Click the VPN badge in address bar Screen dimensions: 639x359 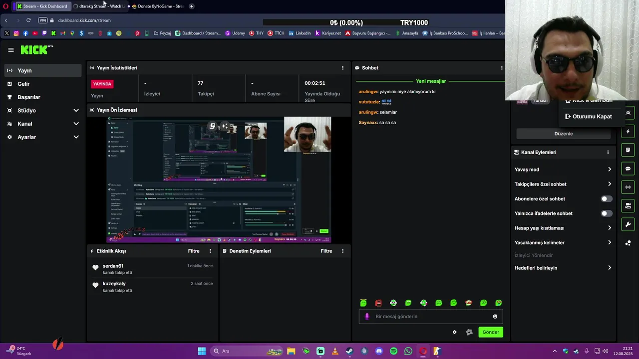pyautogui.click(x=43, y=20)
